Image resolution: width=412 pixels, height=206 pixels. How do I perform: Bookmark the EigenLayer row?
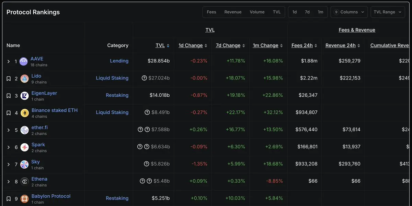9,96
